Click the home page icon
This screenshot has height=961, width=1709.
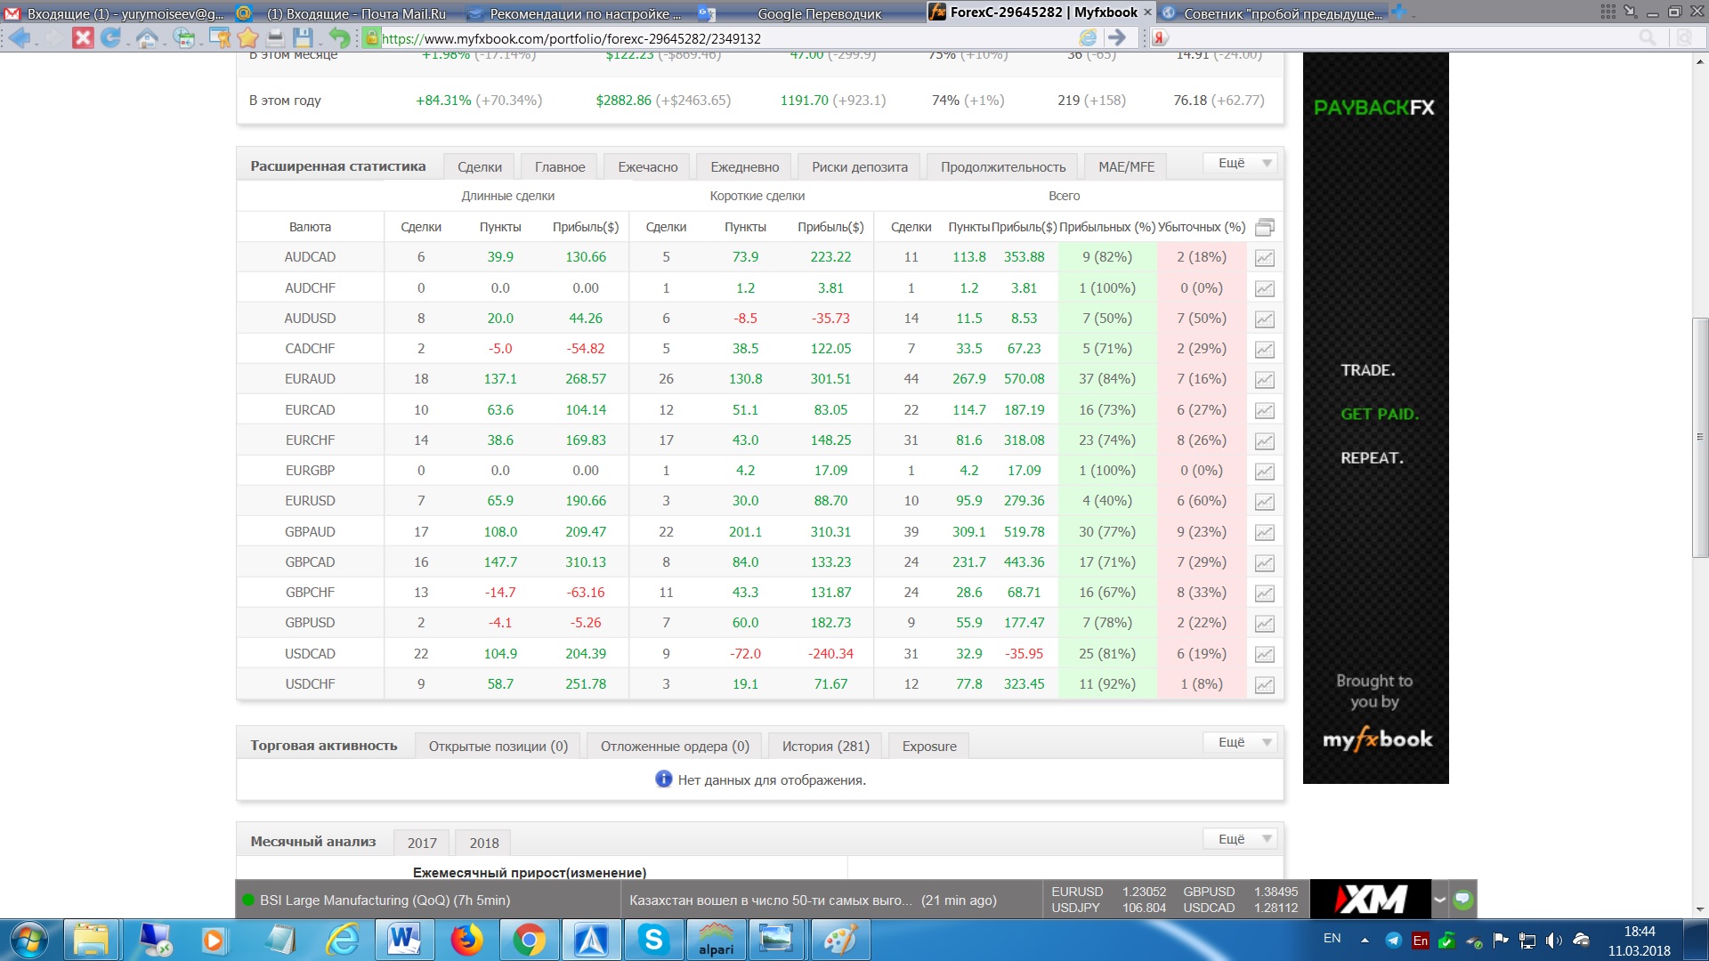pos(147,37)
